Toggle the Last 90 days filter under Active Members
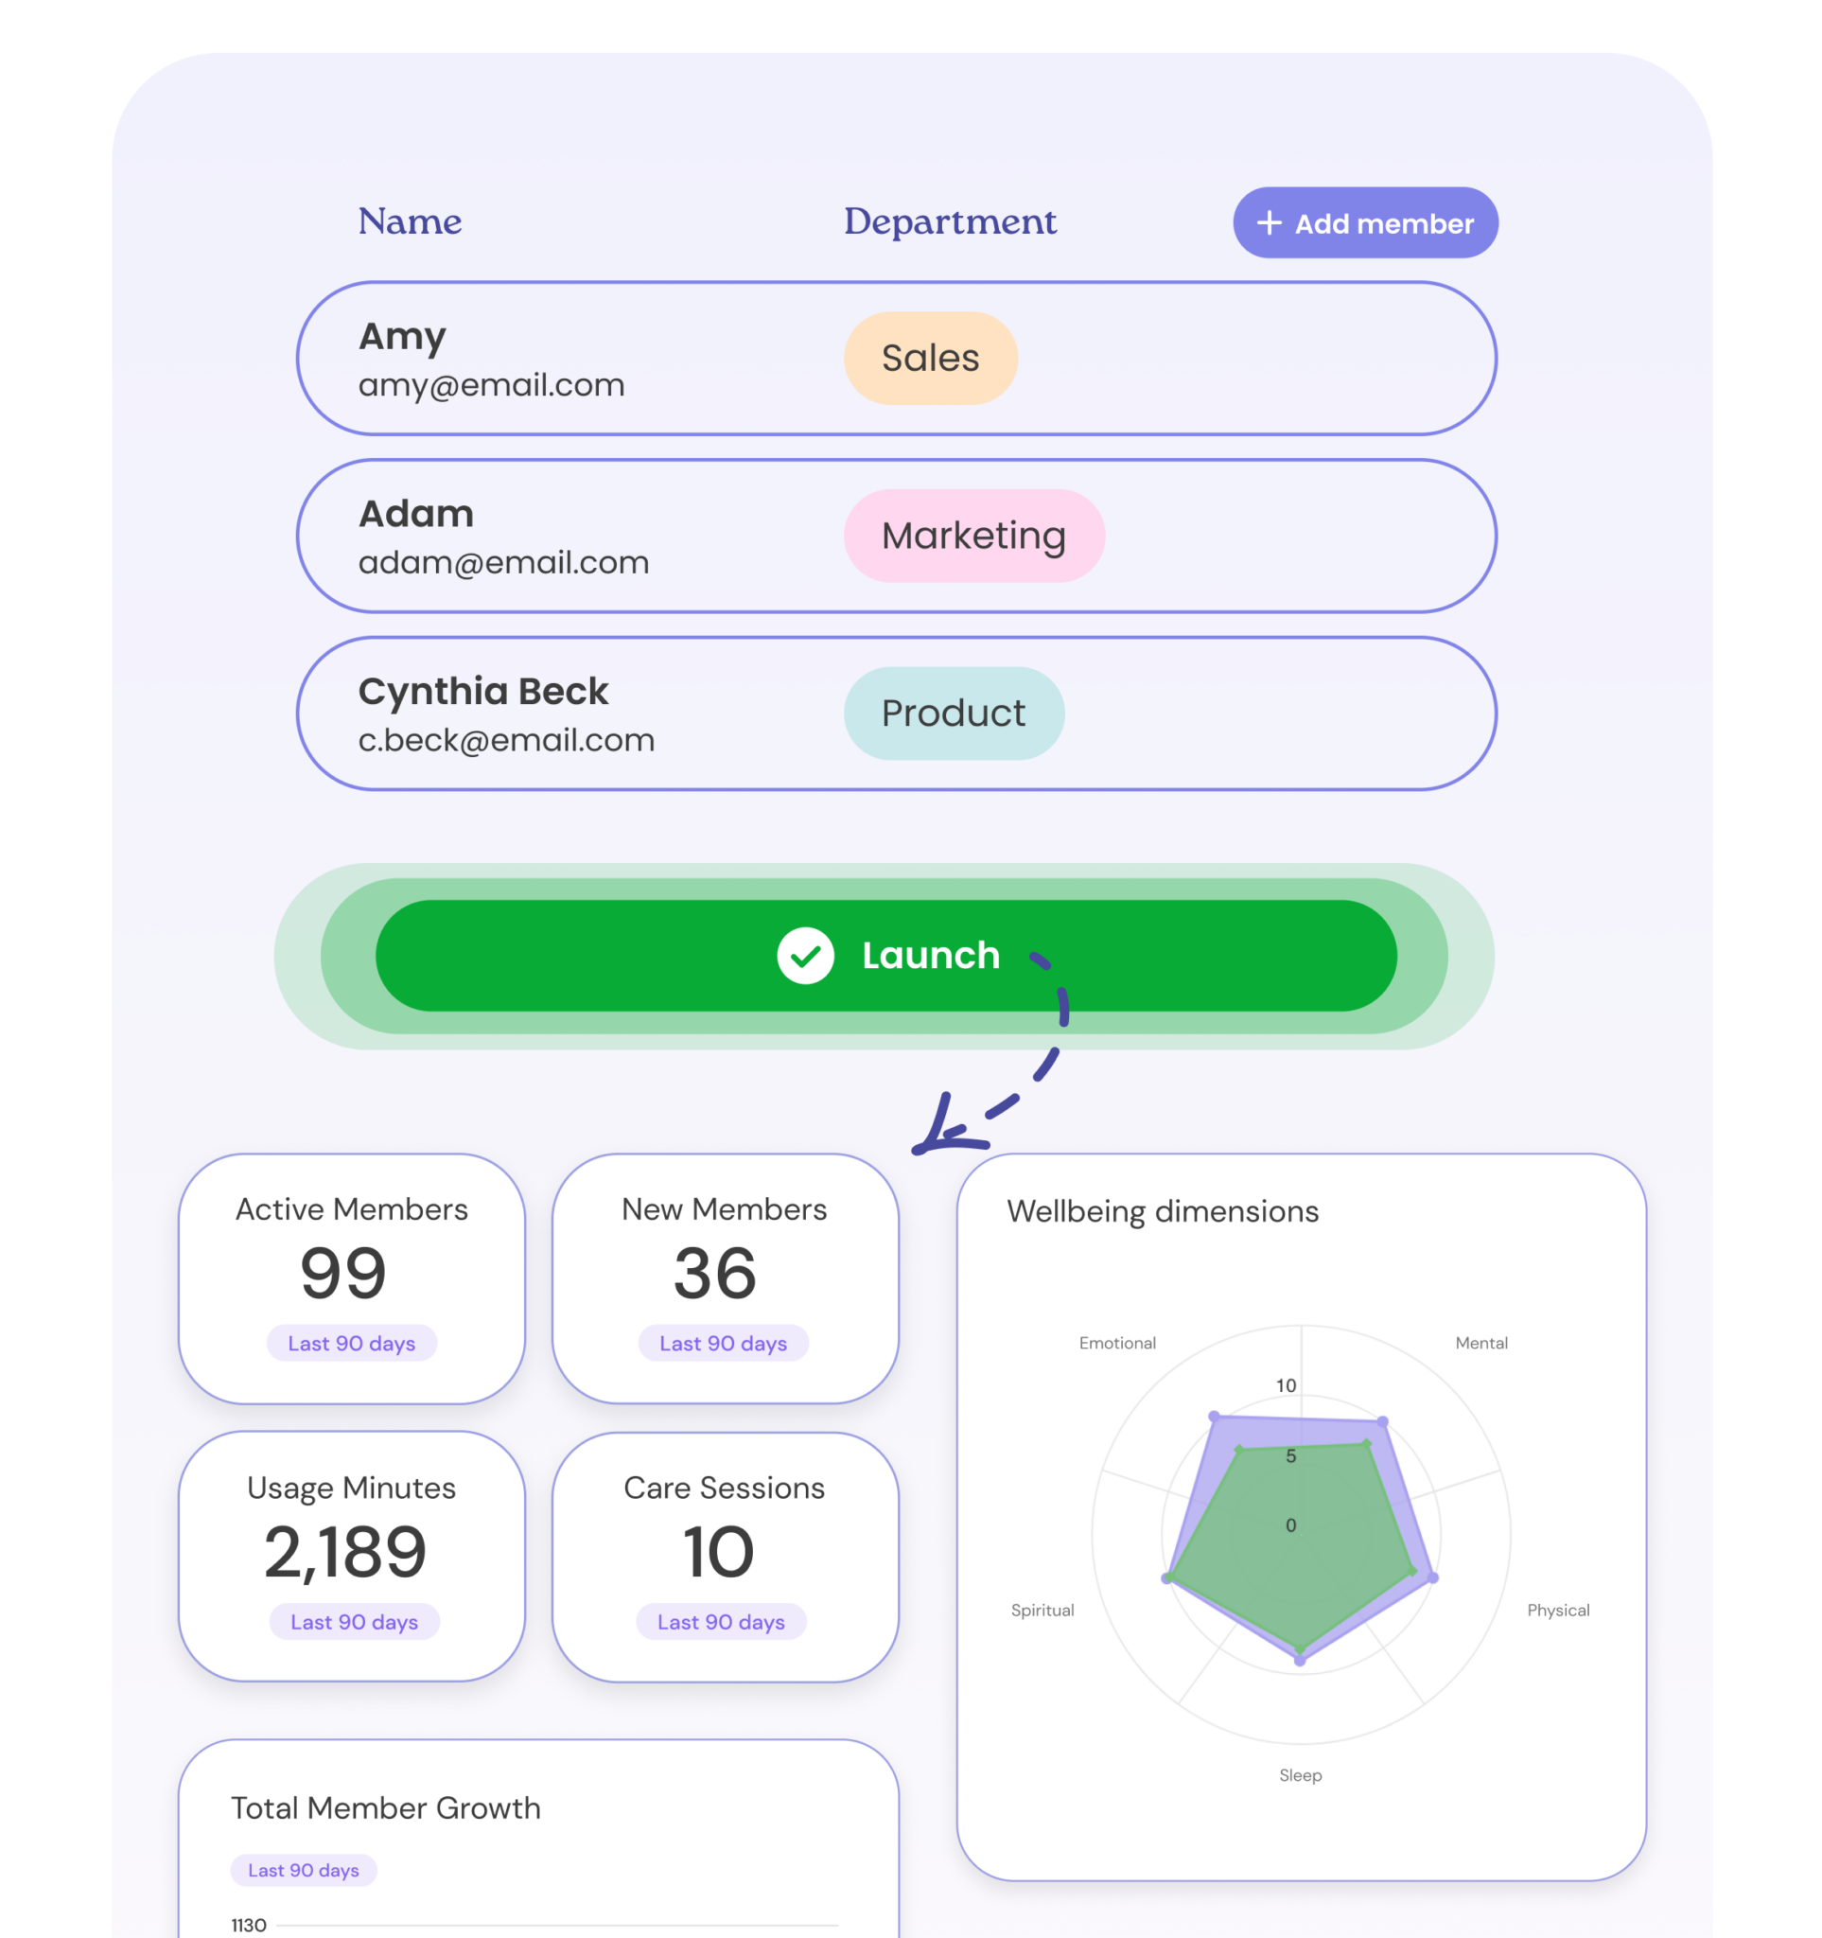This screenshot has width=1822, height=1938. (353, 1344)
